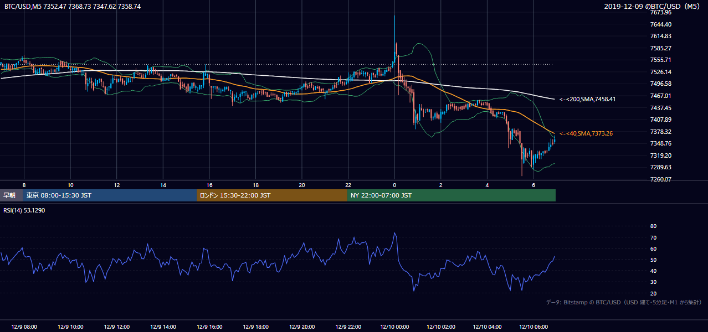The image size is (708, 332).
Task: Click the BTC/USD,M5 OHLC header text
Action: tap(73, 6)
